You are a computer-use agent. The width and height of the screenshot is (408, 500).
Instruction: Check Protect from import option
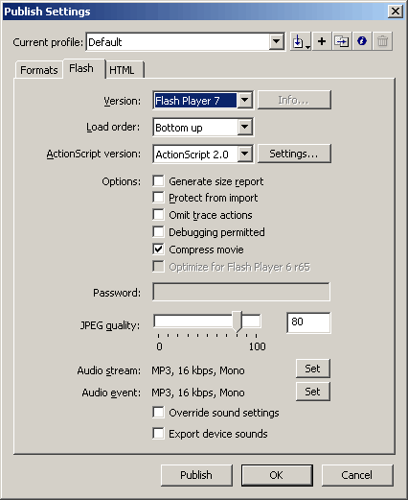point(158,198)
